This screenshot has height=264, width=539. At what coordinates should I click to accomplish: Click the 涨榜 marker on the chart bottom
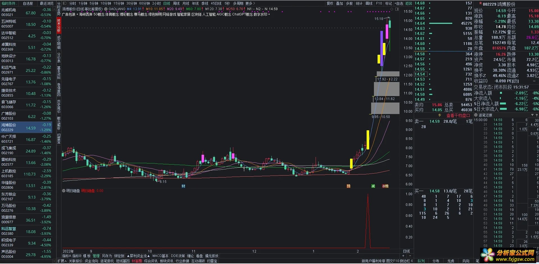point(385,186)
